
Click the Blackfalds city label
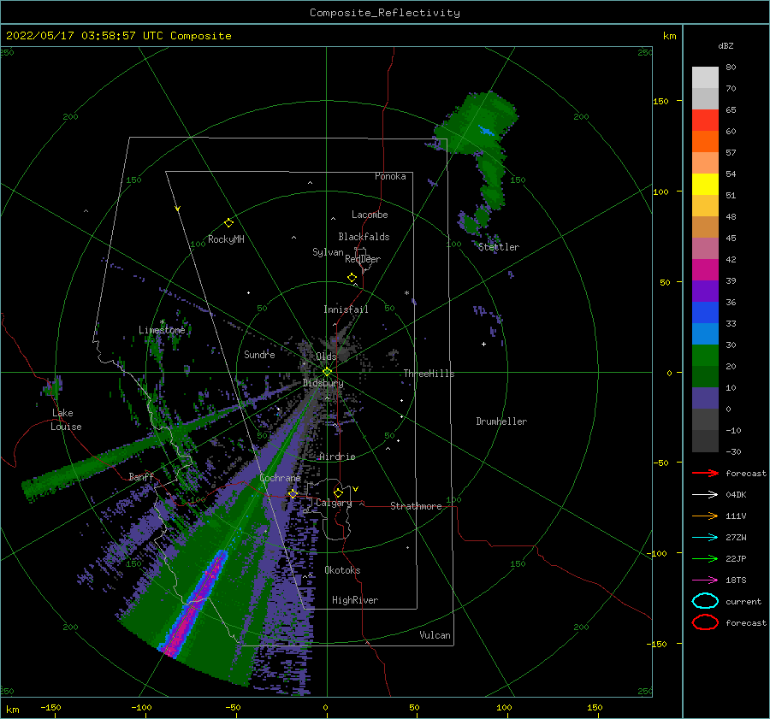[x=364, y=237]
